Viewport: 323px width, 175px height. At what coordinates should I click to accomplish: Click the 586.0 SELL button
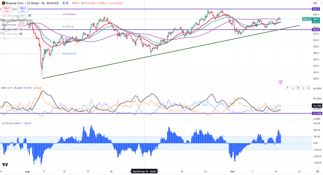(x=6, y=9)
